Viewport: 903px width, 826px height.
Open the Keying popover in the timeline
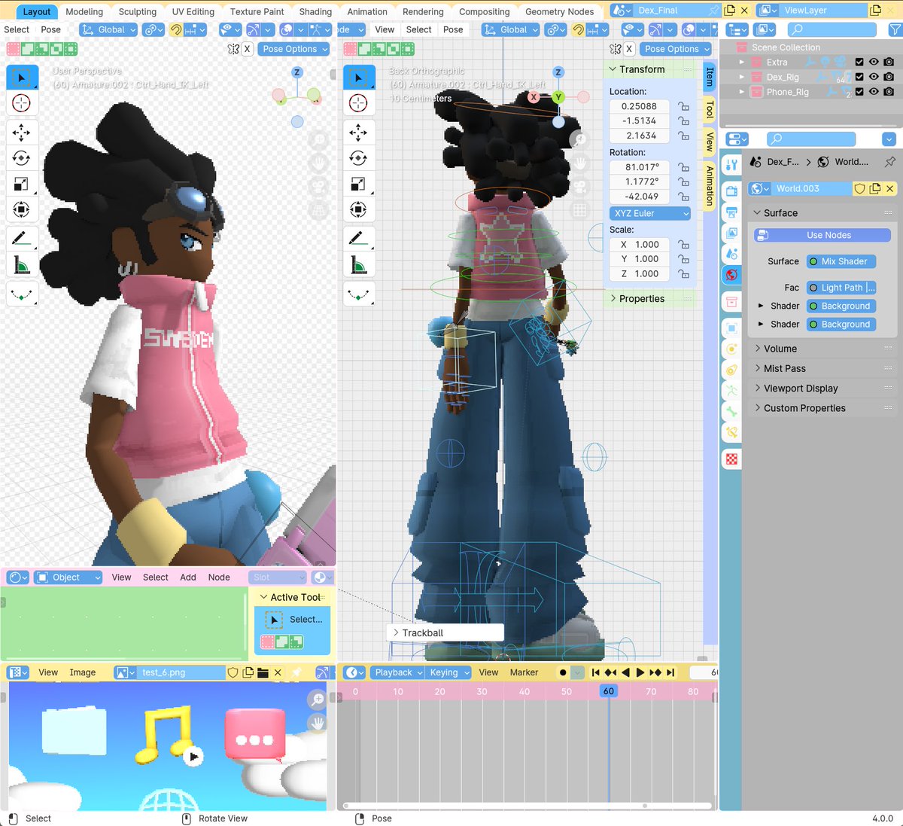click(x=449, y=672)
